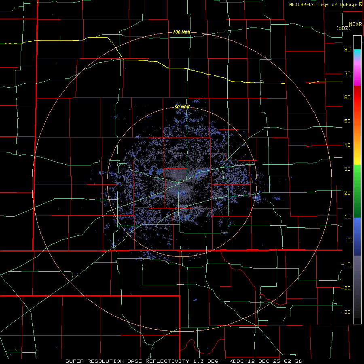364x364 pixels.
Task: Click the -10 value on dBZ scale
Action: (346, 265)
